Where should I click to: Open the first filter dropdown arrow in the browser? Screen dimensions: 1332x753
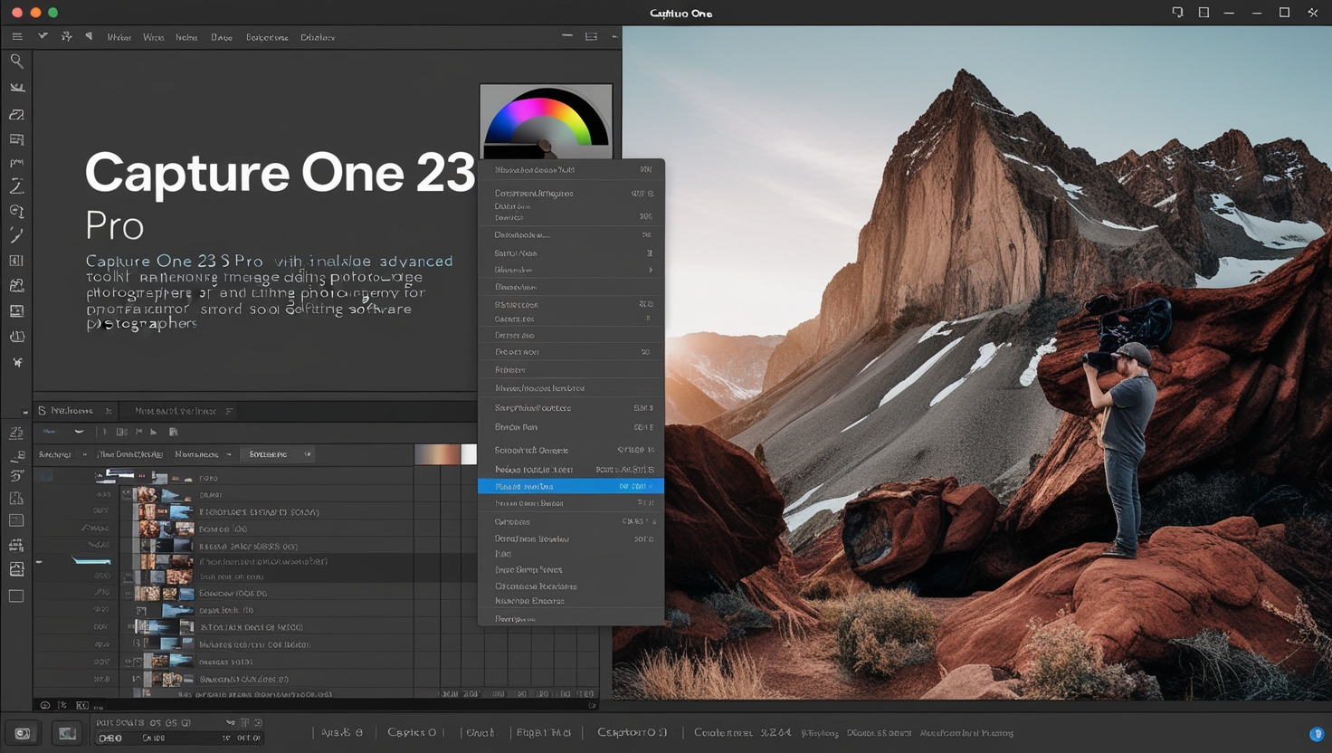84,454
